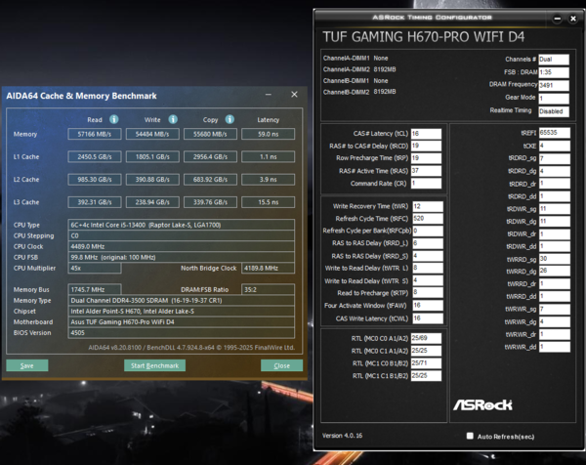Select the CAS# Latency (tCL) field

[x=427, y=134]
